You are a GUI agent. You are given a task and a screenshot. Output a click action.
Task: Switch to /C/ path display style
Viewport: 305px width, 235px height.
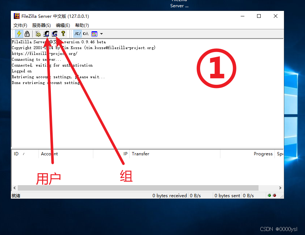78,34
